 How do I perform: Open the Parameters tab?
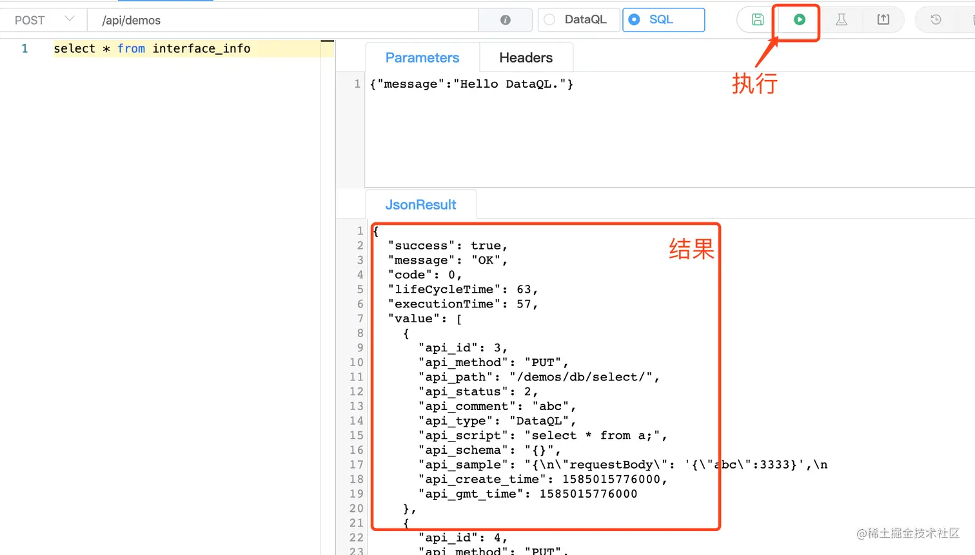click(422, 57)
